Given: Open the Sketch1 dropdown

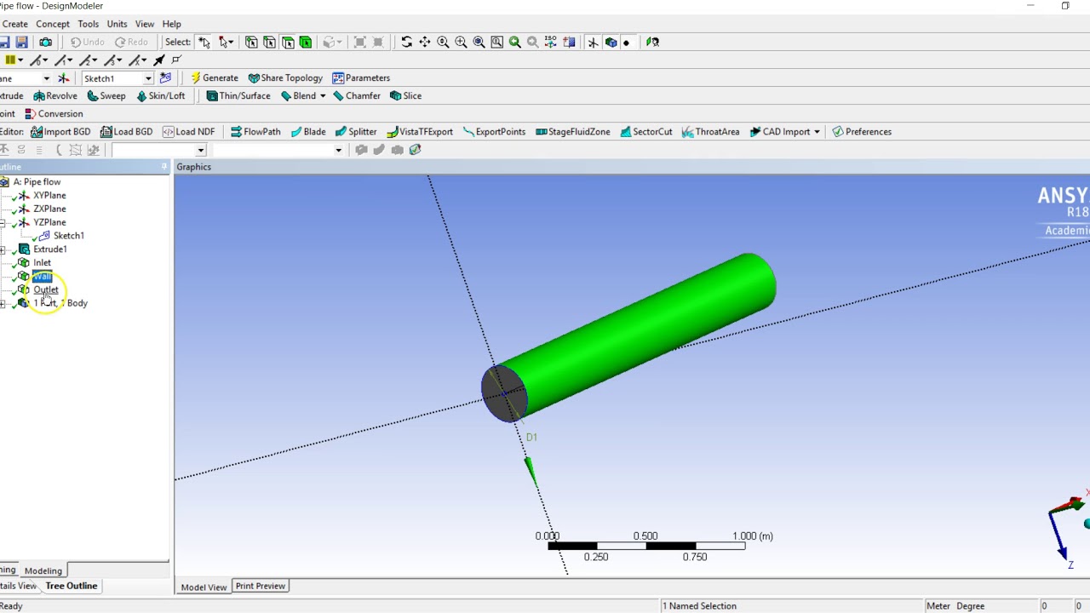Looking at the screenshot, I should tap(148, 78).
